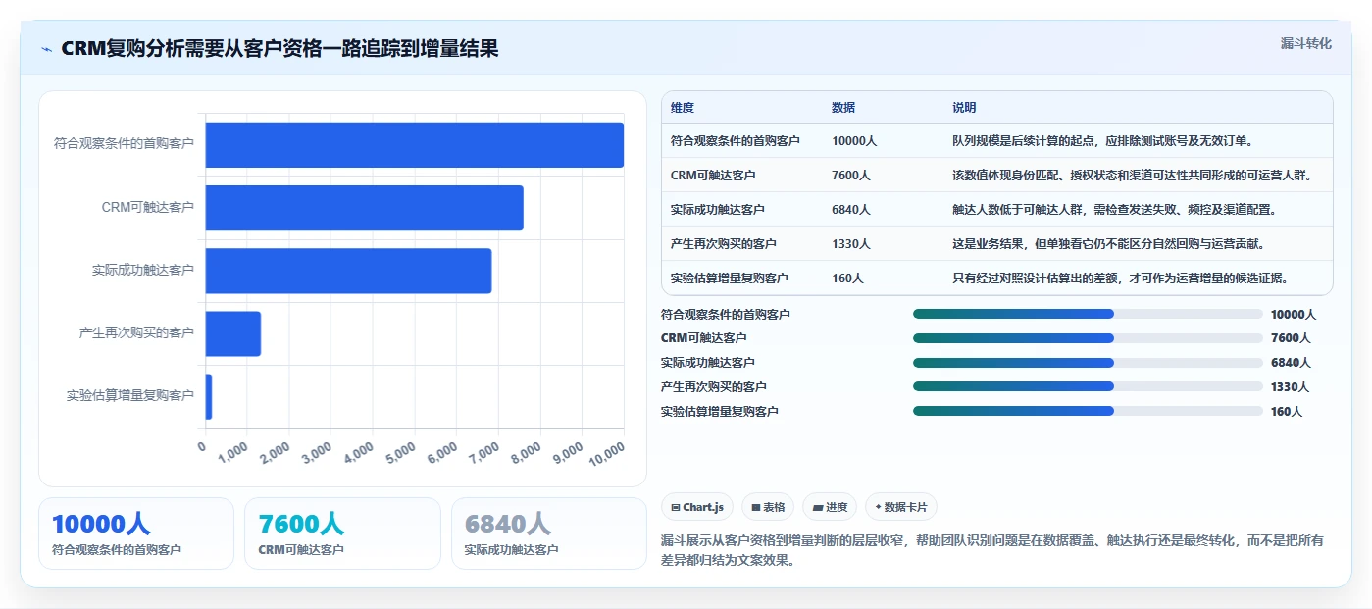Click the 10000人 value in progress list
The image size is (1372, 609).
pyautogui.click(x=1294, y=315)
